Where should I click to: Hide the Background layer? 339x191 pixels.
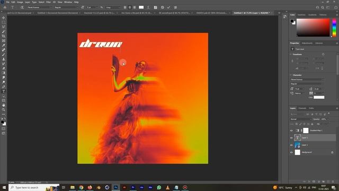291,152
